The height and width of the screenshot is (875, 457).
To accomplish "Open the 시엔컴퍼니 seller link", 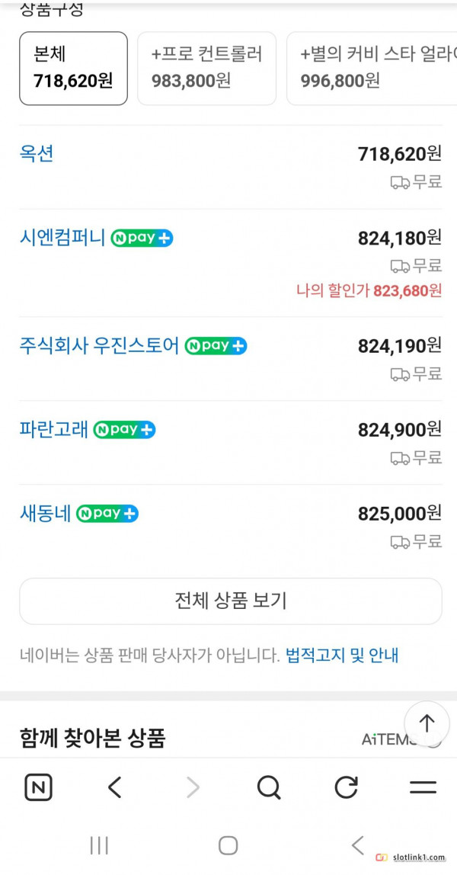I will (62, 237).
